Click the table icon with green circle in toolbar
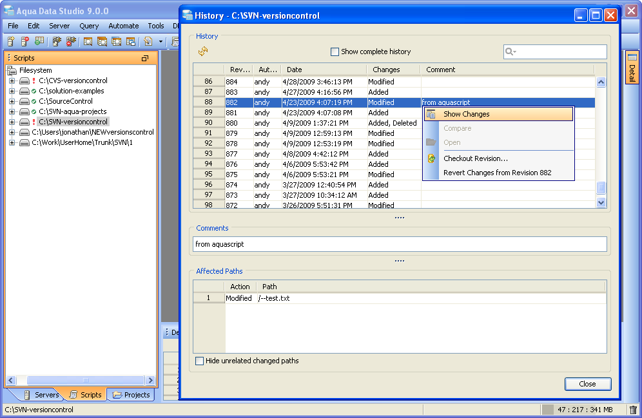This screenshot has width=642, height=418. pos(39,41)
